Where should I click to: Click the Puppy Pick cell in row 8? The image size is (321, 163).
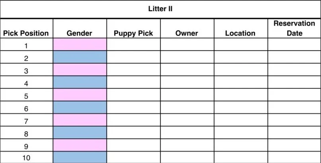(x=134, y=132)
